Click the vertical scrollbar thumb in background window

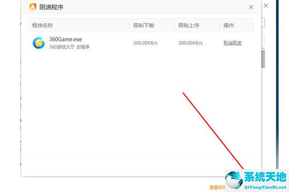click(x=263, y=59)
